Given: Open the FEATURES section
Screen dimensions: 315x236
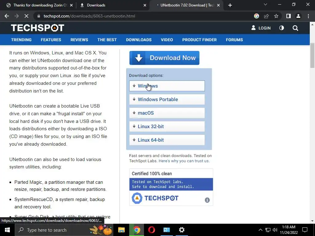Looking at the screenshot, I should [51, 40].
